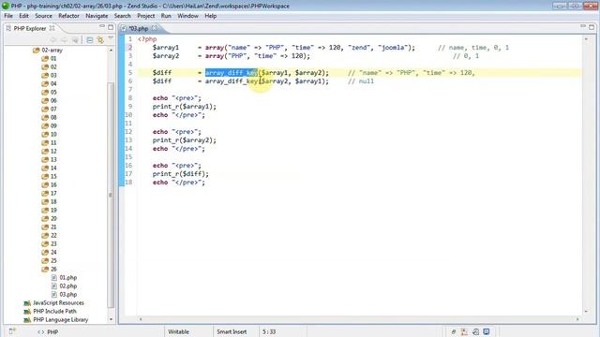
Task: Click the editor vertical scrollbar down arrow
Action: (x=586, y=312)
